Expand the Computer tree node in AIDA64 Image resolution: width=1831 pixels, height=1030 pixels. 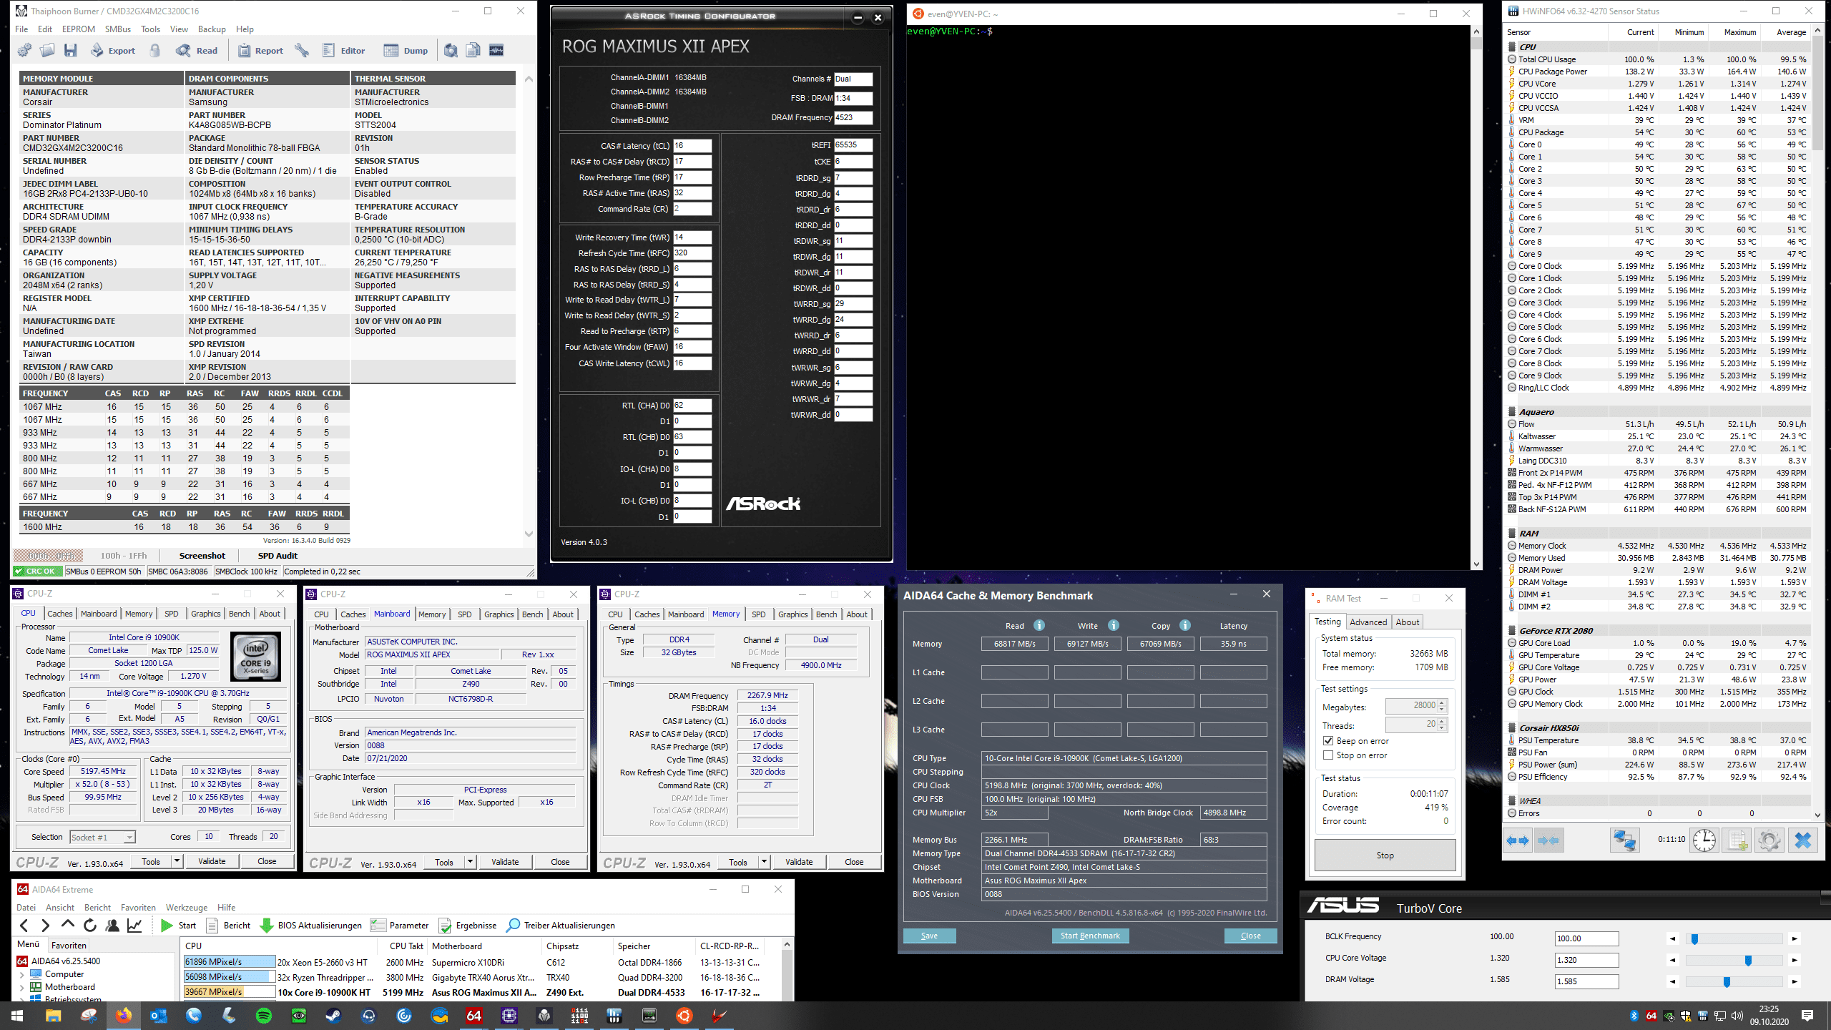(x=21, y=974)
